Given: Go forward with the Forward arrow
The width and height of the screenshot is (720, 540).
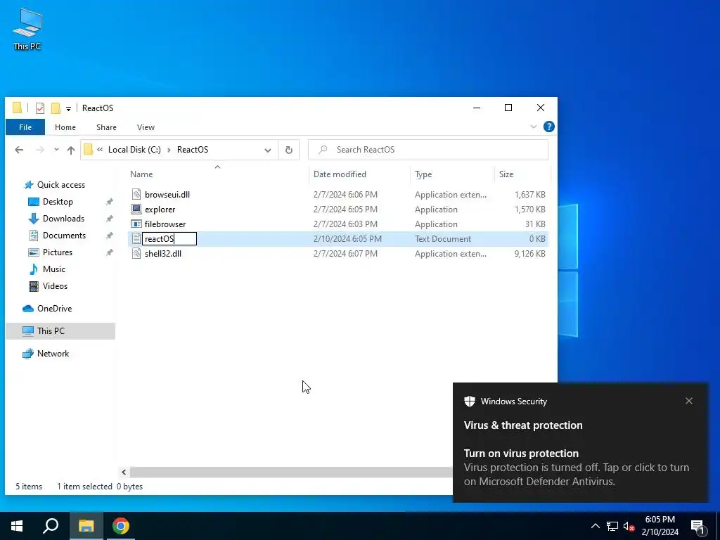Looking at the screenshot, I should 40,150.
